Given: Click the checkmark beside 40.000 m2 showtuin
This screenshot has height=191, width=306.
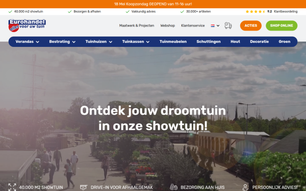Looking at the screenshot, I should tap(10, 12).
